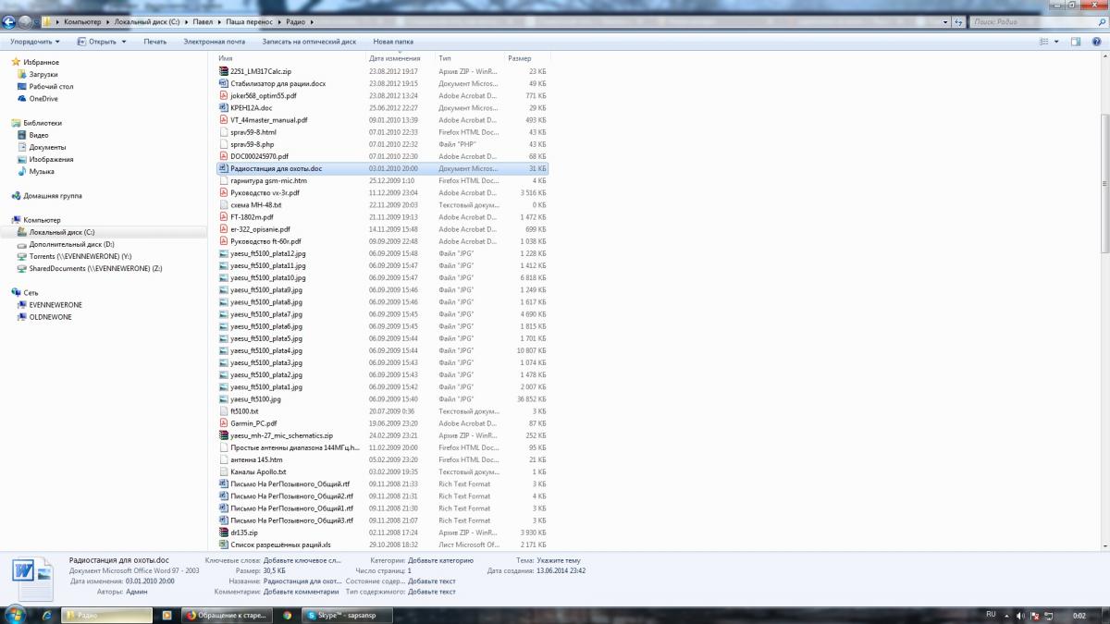Click Записать на оптический диск
The height and width of the screenshot is (624, 1110).
309,42
